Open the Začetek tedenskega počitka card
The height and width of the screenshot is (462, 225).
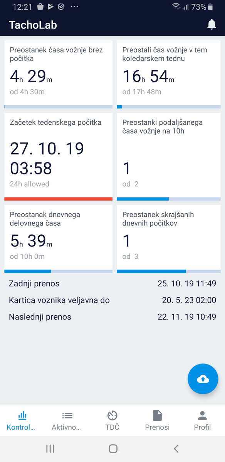[59, 157]
